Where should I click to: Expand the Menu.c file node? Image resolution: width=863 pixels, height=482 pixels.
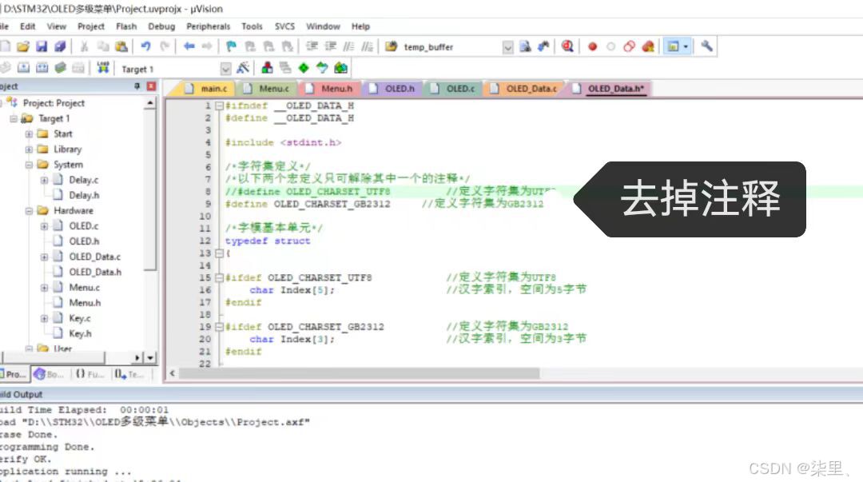click(44, 288)
